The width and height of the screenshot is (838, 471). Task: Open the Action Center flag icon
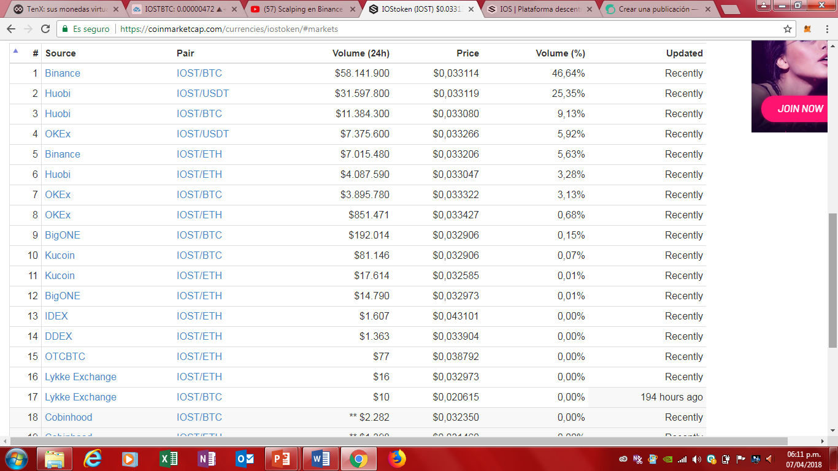[741, 459]
